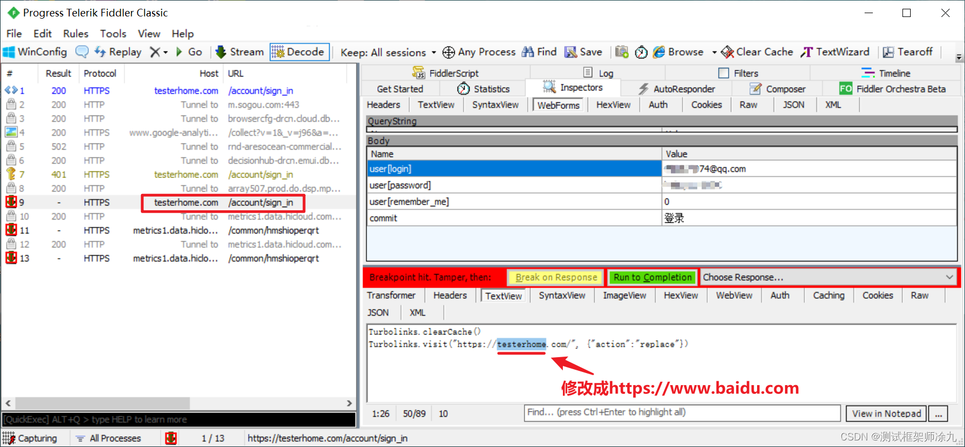The width and height of the screenshot is (965, 447).
Task: Expand the Browse dropdown arrow
Action: point(714,53)
